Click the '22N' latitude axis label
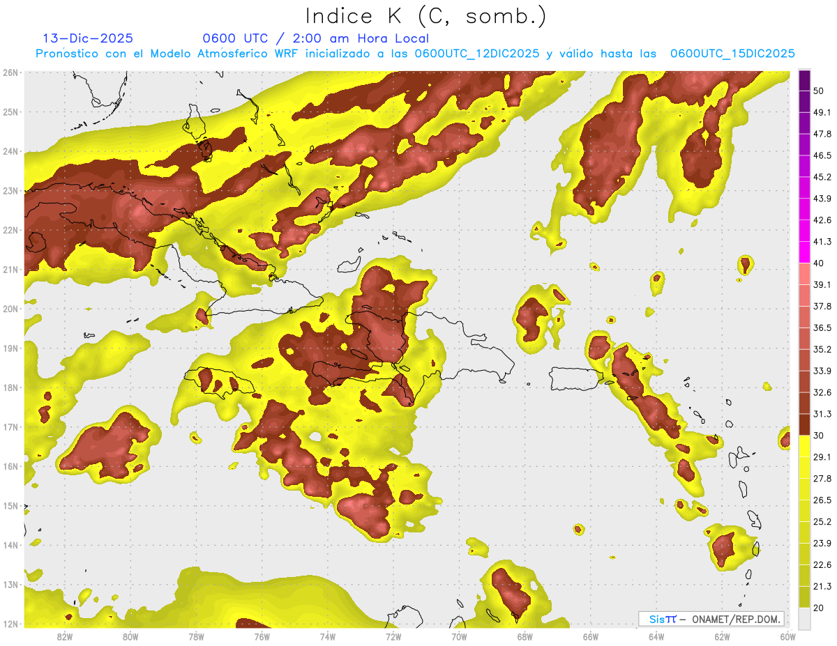The width and height of the screenshot is (837, 646). 10,230
